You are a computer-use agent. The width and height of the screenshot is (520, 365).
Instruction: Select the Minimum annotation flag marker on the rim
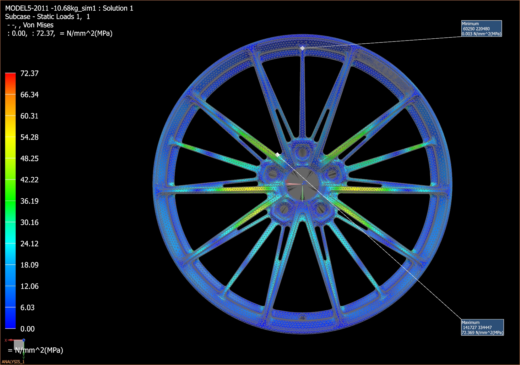[302, 48]
